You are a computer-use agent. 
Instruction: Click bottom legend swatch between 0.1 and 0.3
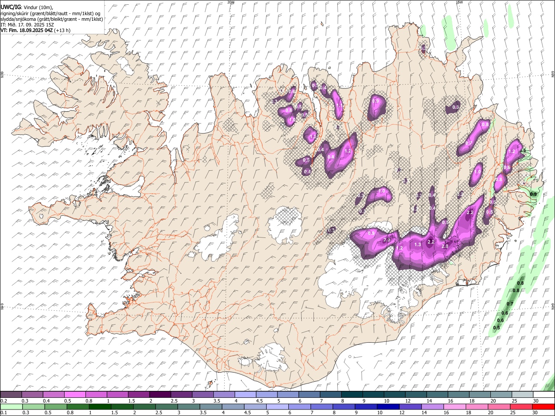pyautogui.click(x=12, y=406)
